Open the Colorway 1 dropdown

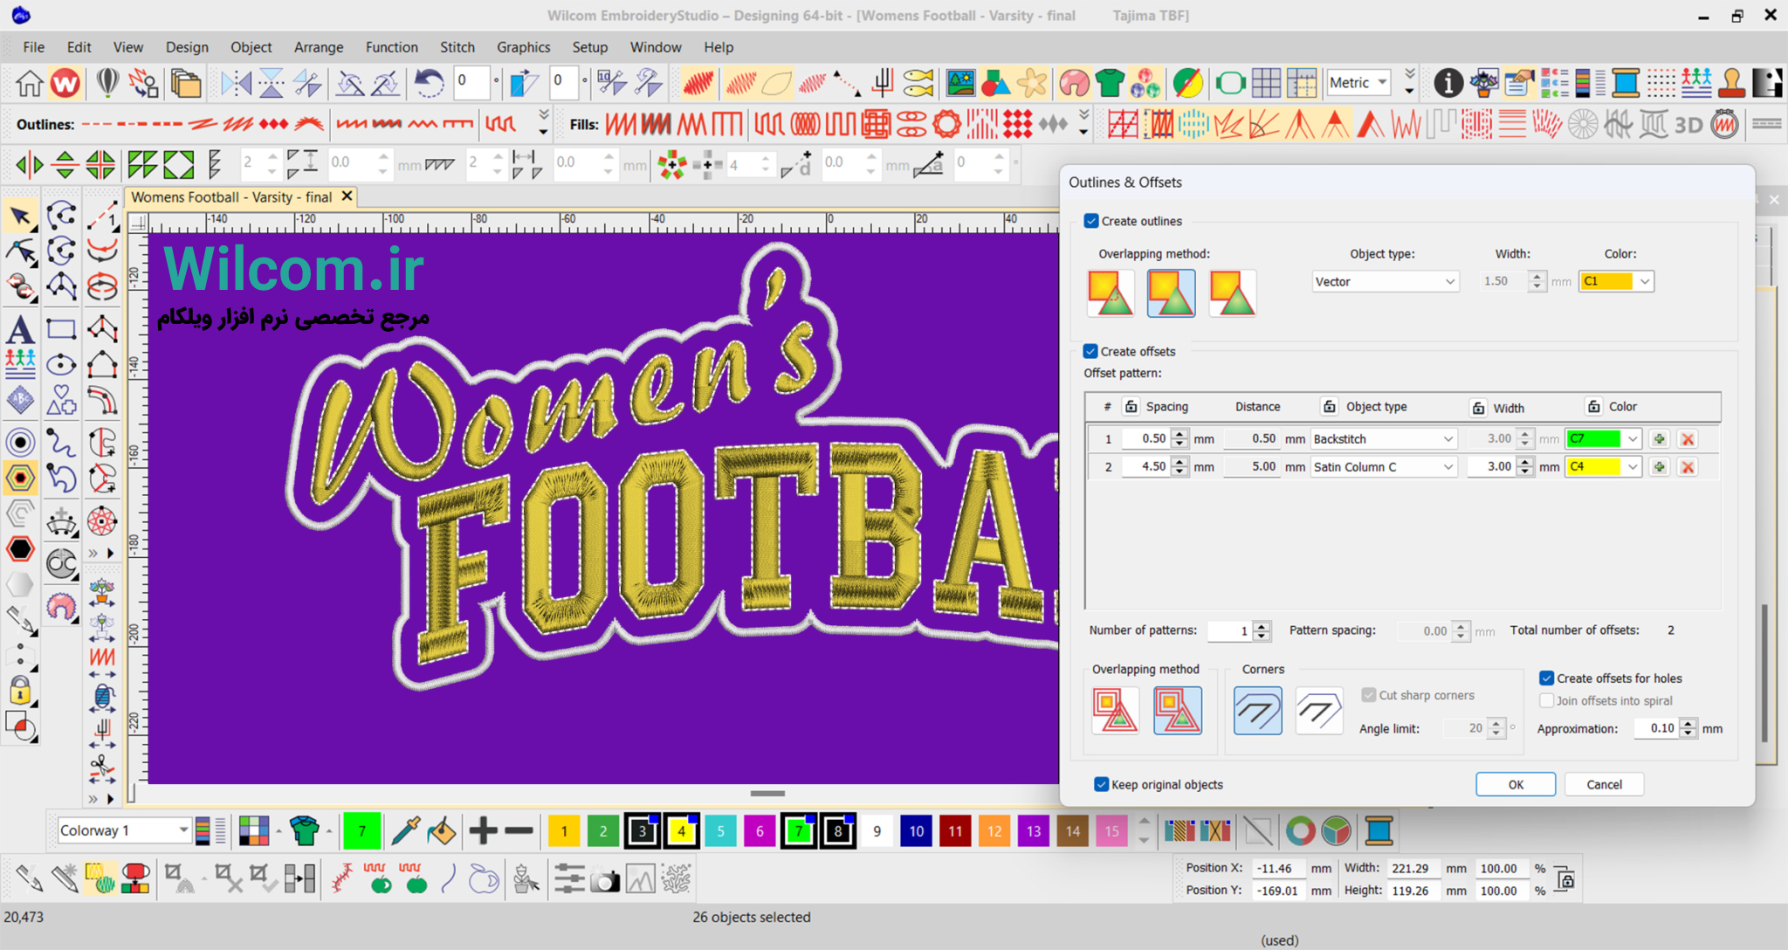coord(123,830)
